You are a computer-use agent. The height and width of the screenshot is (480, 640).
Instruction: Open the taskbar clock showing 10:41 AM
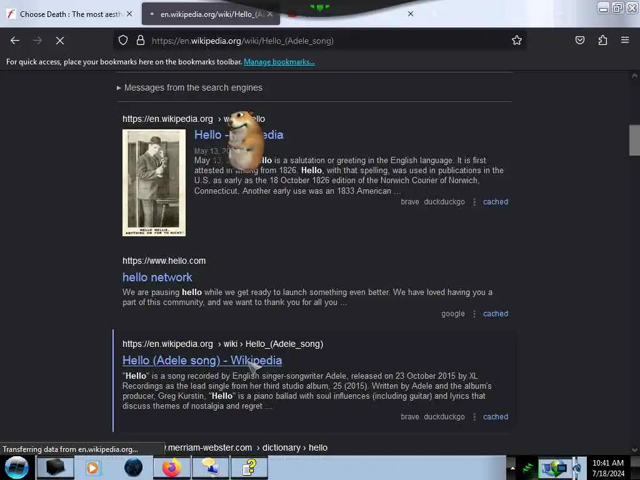pos(607,468)
